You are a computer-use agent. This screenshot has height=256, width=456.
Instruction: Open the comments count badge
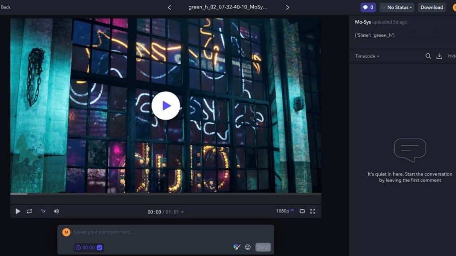(x=368, y=8)
